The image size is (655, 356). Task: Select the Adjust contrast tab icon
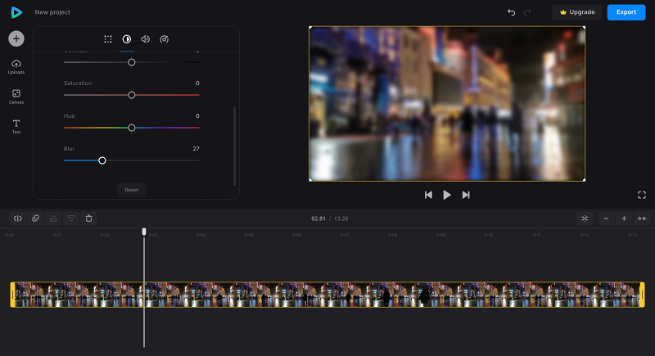point(127,39)
